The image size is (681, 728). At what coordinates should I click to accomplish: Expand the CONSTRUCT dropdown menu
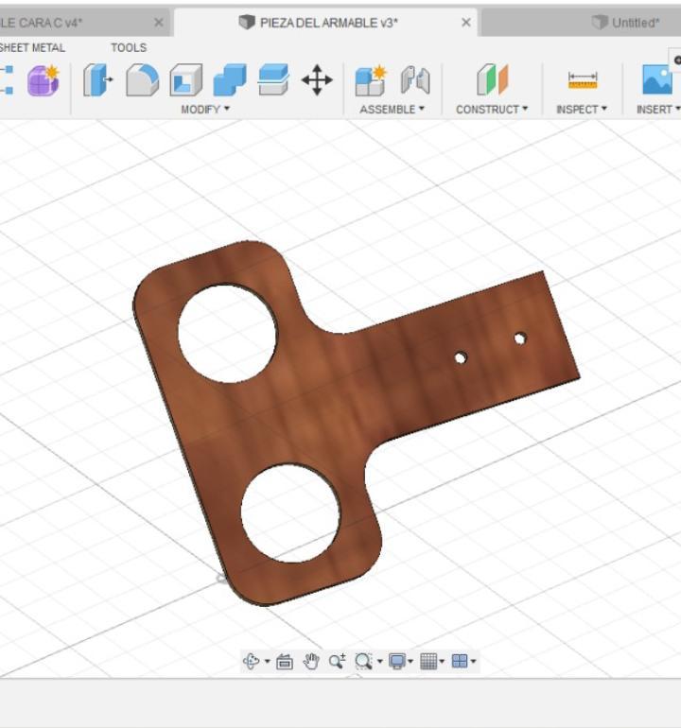click(x=492, y=109)
